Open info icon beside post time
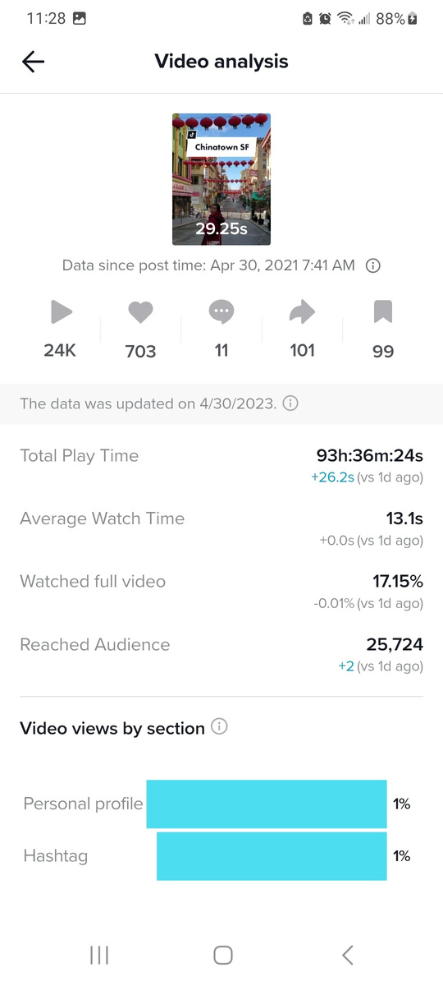The image size is (443, 986). (x=372, y=265)
